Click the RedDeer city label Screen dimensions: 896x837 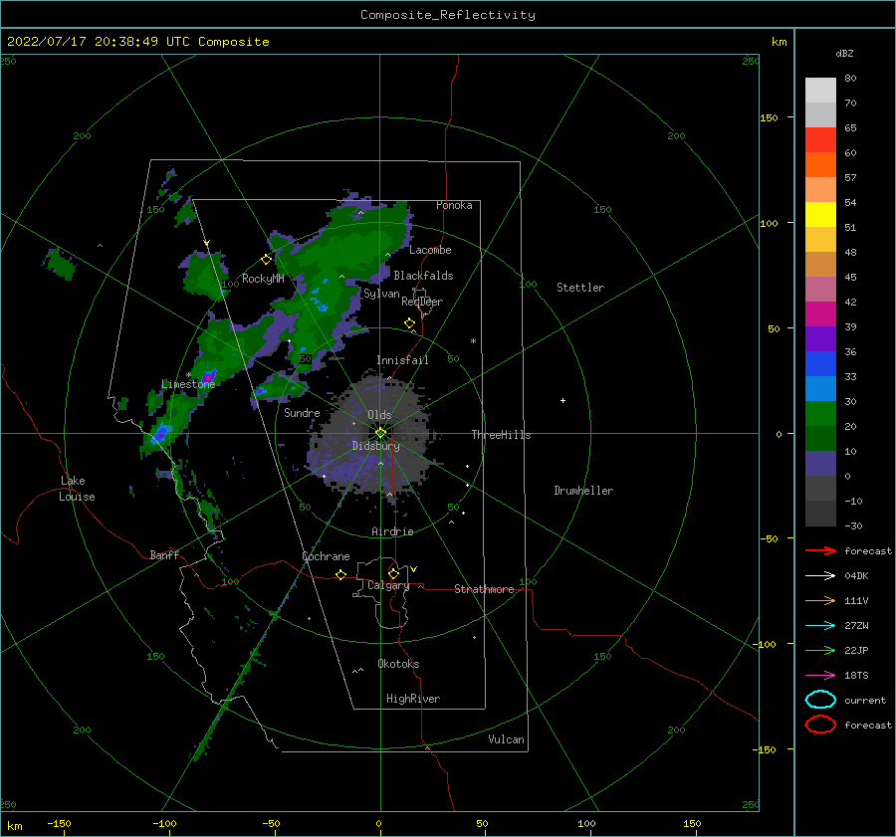(422, 302)
